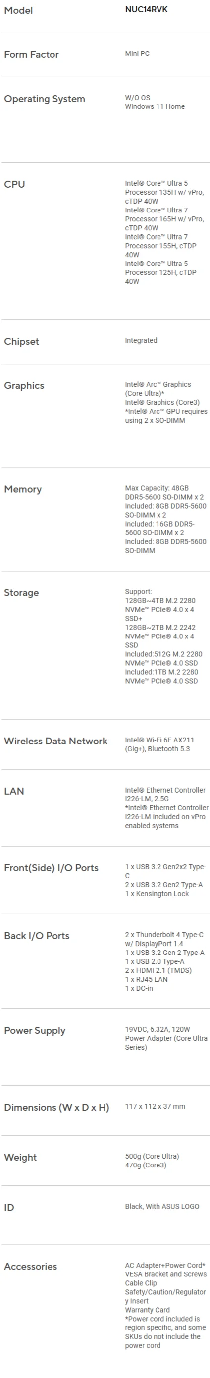Click the NUC14RVK model name

click(146, 9)
